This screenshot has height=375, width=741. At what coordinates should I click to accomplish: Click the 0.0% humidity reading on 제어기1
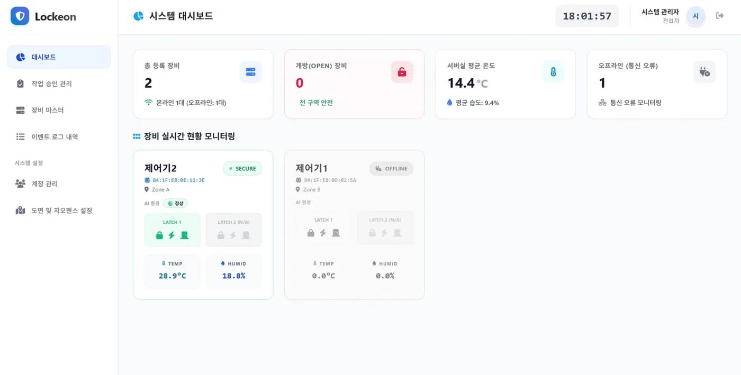click(385, 276)
